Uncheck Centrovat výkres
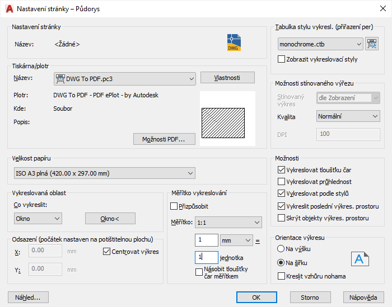392x307 pixels. (x=106, y=251)
